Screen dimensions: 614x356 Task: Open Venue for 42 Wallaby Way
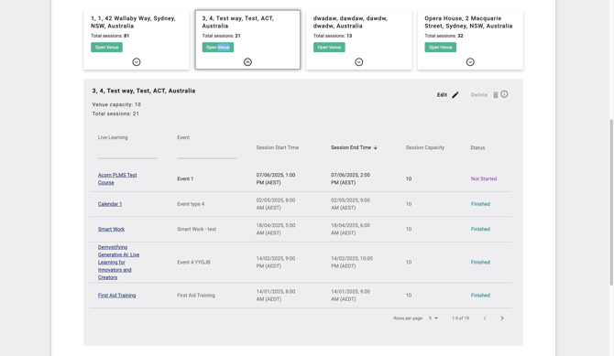[x=106, y=48]
